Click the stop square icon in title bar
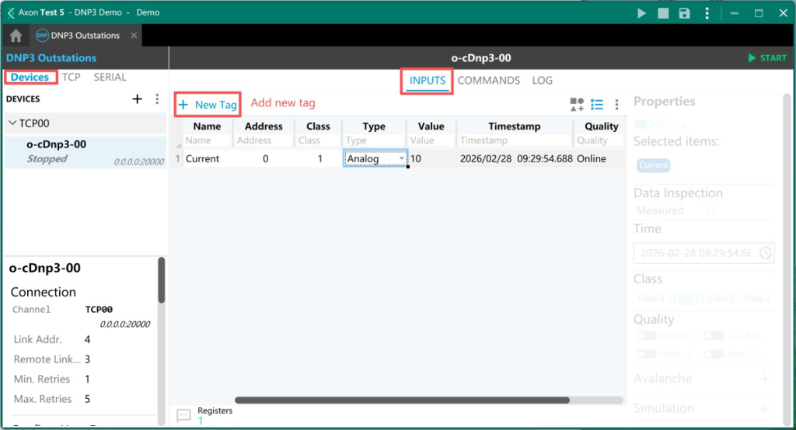The height and width of the screenshot is (430, 796). (x=663, y=13)
